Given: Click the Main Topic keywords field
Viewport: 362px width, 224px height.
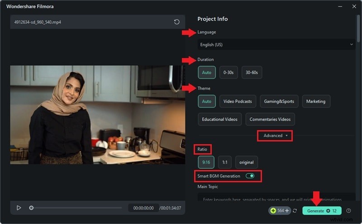Looking at the screenshot, I should (276, 197).
